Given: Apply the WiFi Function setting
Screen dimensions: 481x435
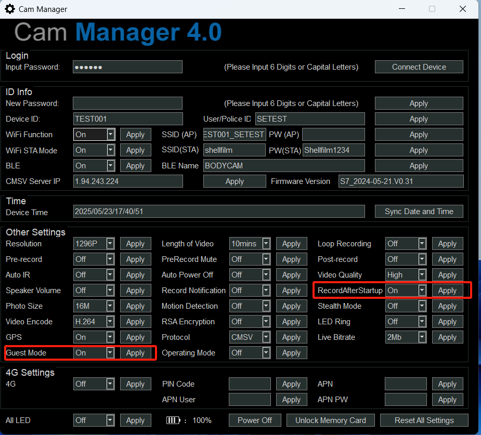Looking at the screenshot, I should (x=135, y=135).
